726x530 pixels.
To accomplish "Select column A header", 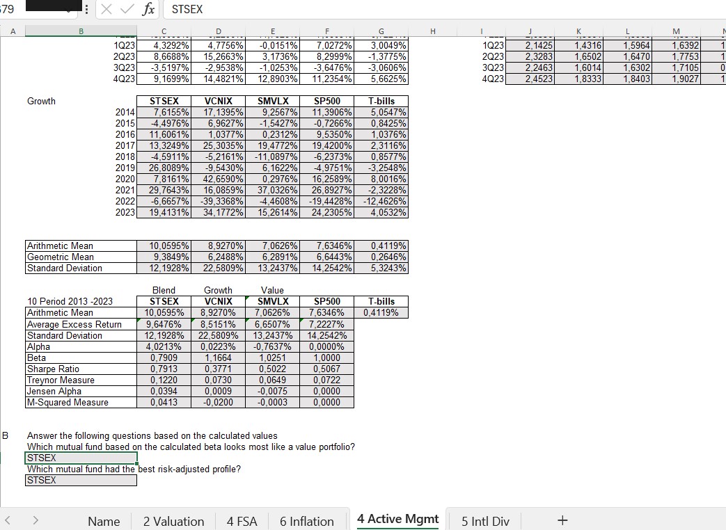I will click(x=12, y=31).
